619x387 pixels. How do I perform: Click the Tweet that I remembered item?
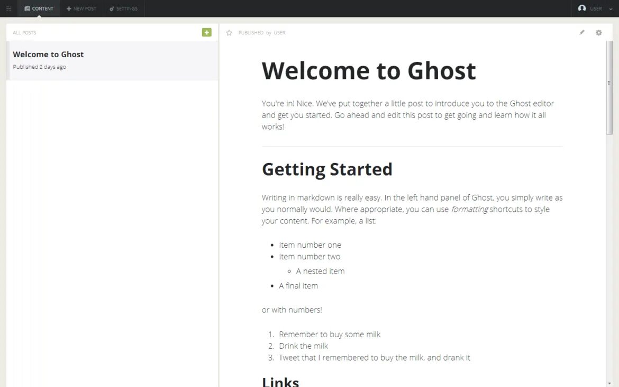[374, 358]
